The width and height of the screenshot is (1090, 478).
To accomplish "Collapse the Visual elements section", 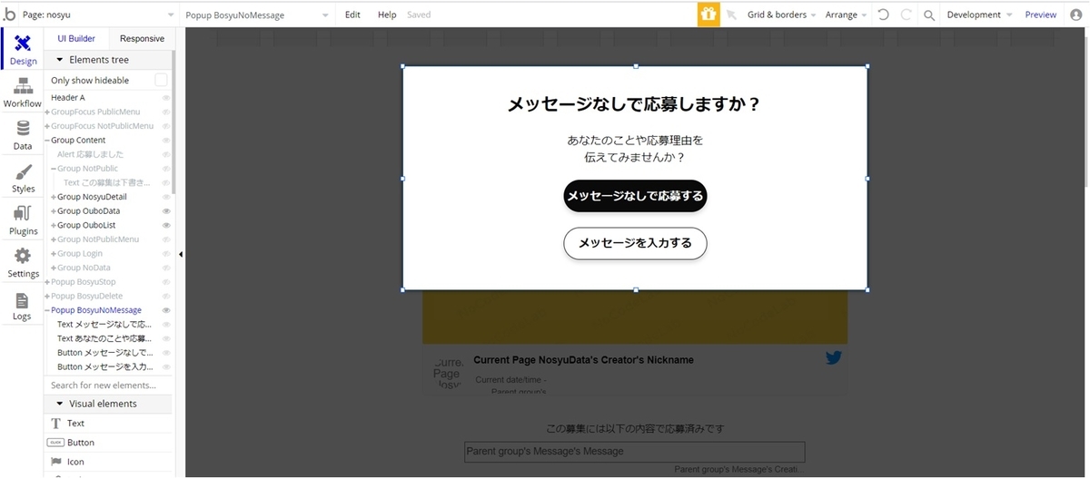I will pos(60,404).
